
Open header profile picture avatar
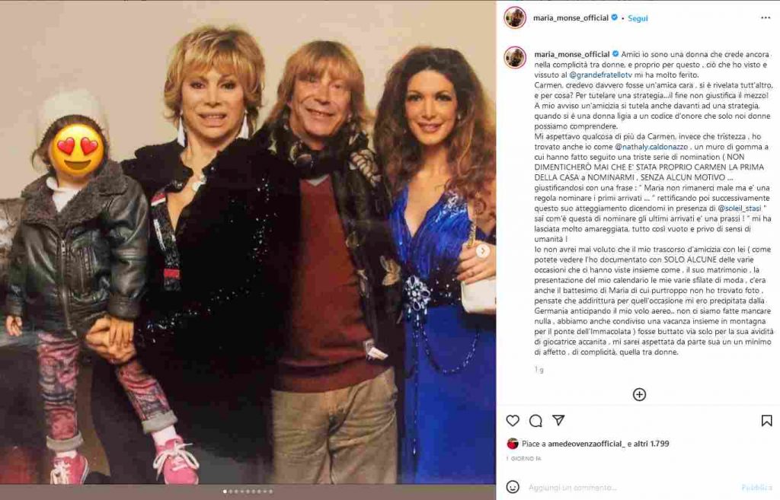[x=515, y=18]
